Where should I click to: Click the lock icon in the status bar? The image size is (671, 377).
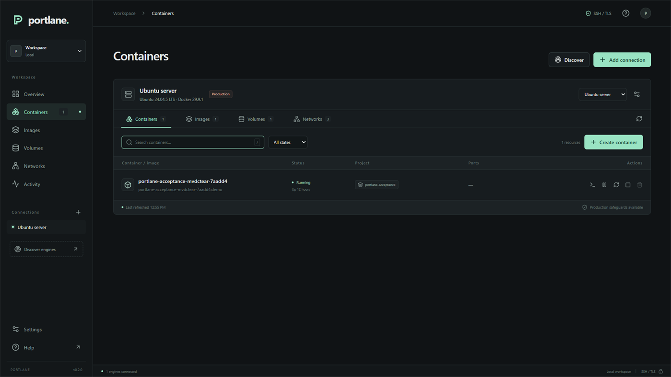[660, 371]
